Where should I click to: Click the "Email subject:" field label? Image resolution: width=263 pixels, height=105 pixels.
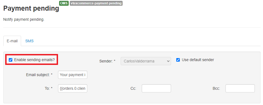(x=39, y=75)
